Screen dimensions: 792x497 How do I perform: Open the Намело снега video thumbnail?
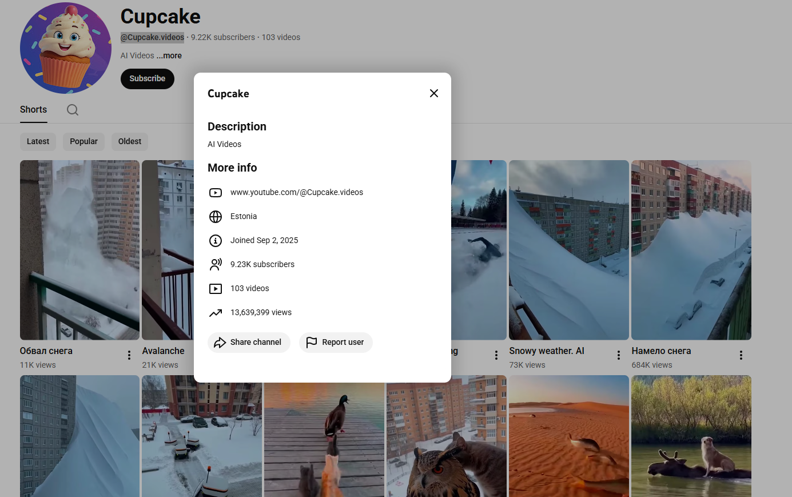coord(691,250)
